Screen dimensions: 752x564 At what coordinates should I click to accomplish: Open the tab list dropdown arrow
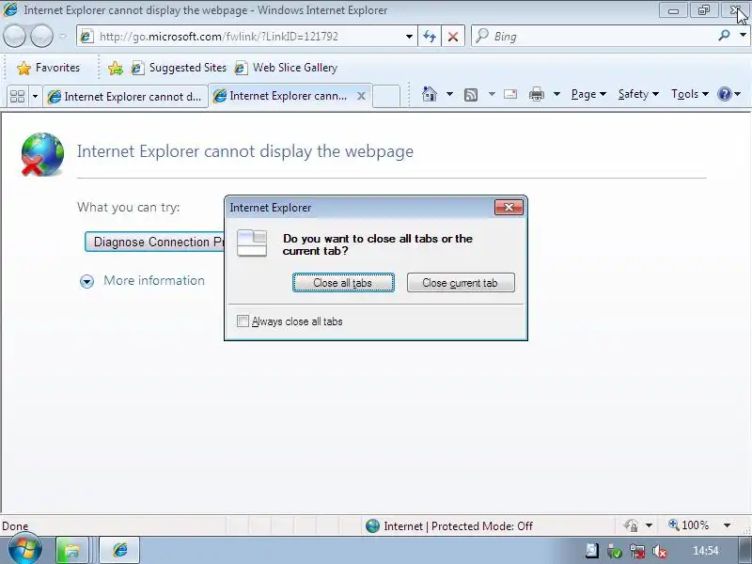pyautogui.click(x=35, y=97)
